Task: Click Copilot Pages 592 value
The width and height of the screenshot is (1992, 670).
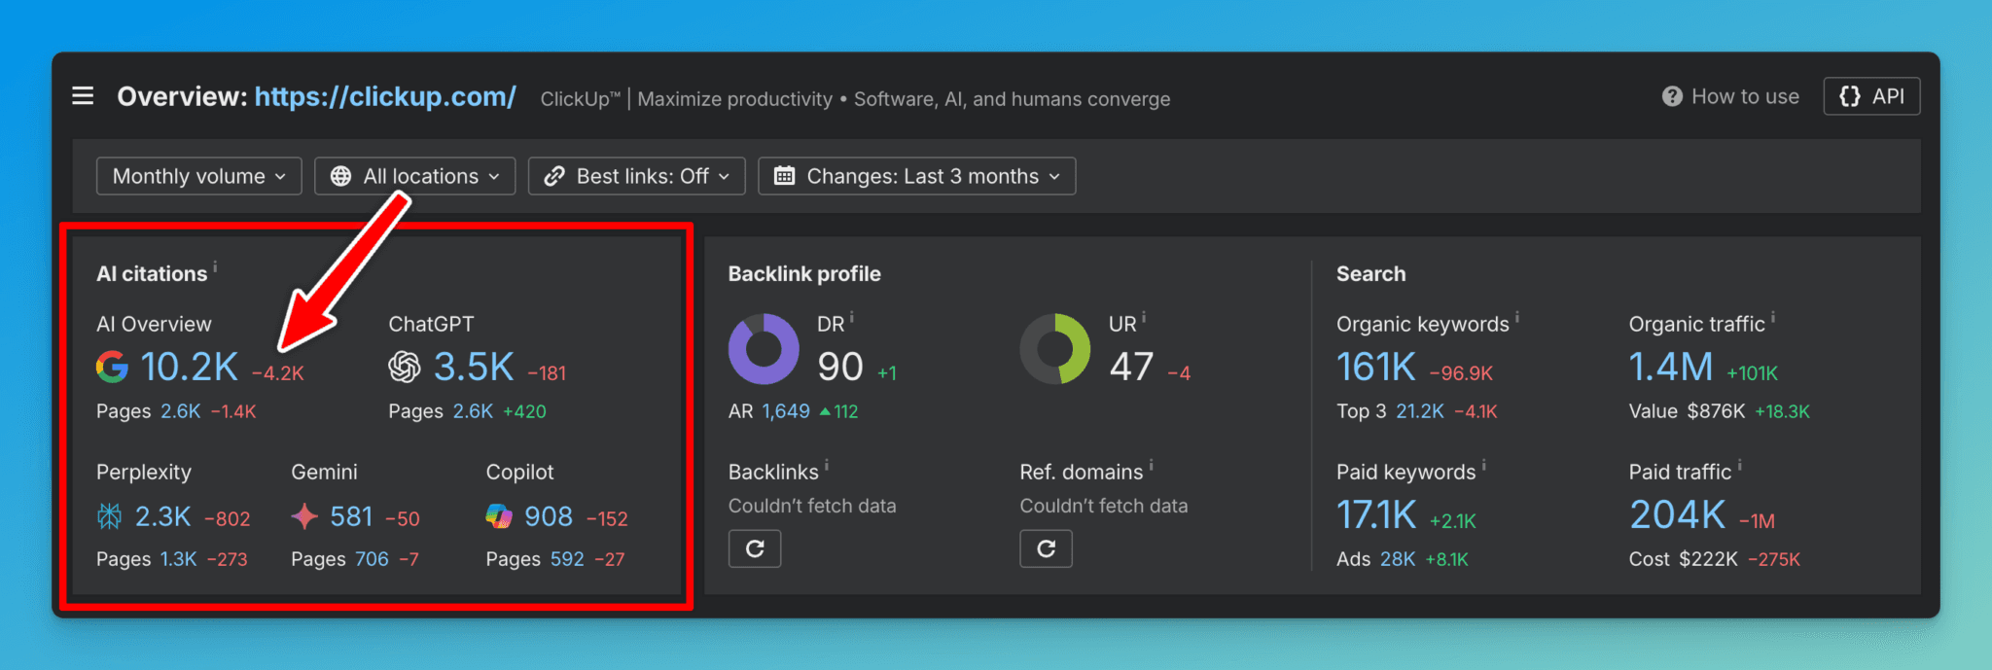Action: pyautogui.click(x=567, y=559)
